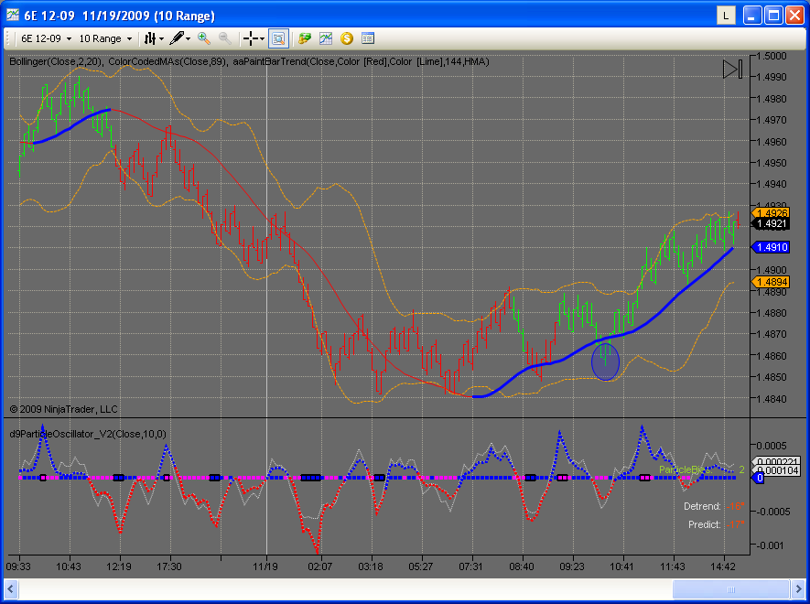Click the d9ParticleOscillator_V2(Close,10,0) label
Image resolution: width=810 pixels, height=604 pixels.
click(x=88, y=434)
